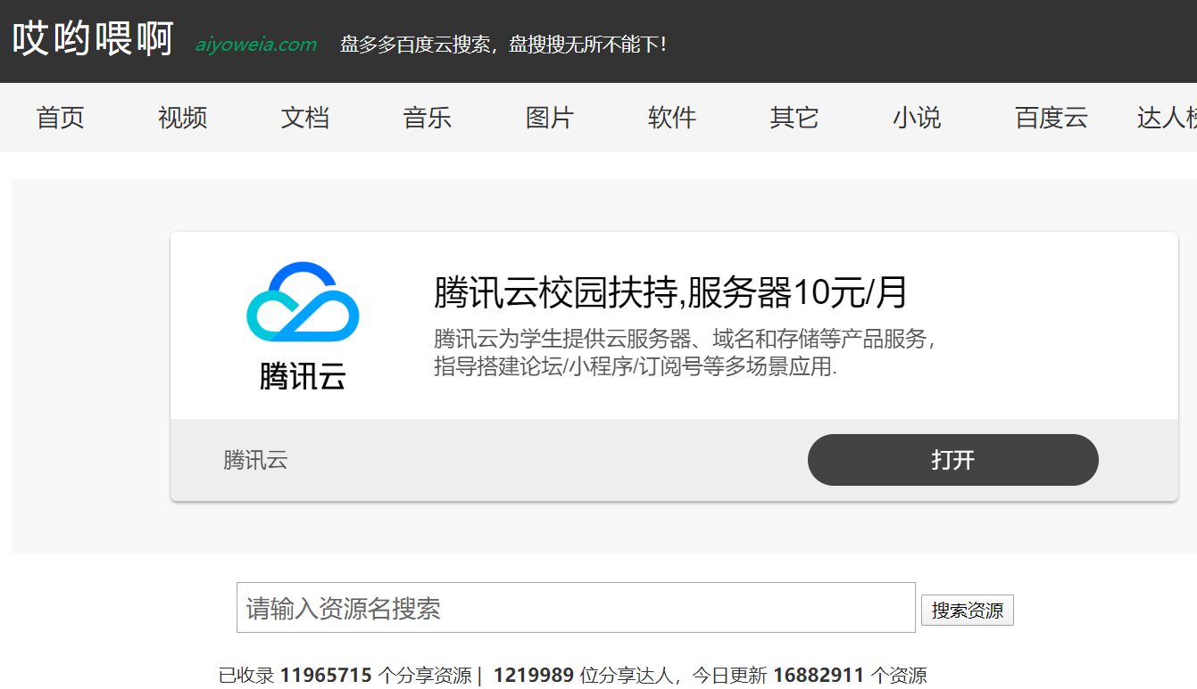Click the slogan 盘多多百度云搜索，盘搜搜无所不能下!
Screen dimensions: 1197x689
pos(503,45)
